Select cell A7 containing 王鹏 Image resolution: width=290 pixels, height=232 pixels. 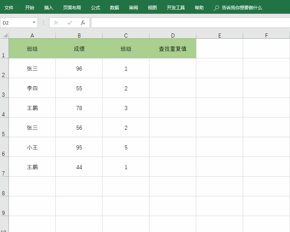[x=32, y=167]
